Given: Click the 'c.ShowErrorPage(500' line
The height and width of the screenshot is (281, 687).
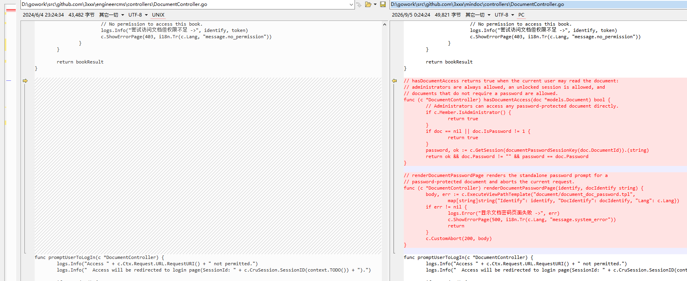Looking at the screenshot, I should pos(532,220).
